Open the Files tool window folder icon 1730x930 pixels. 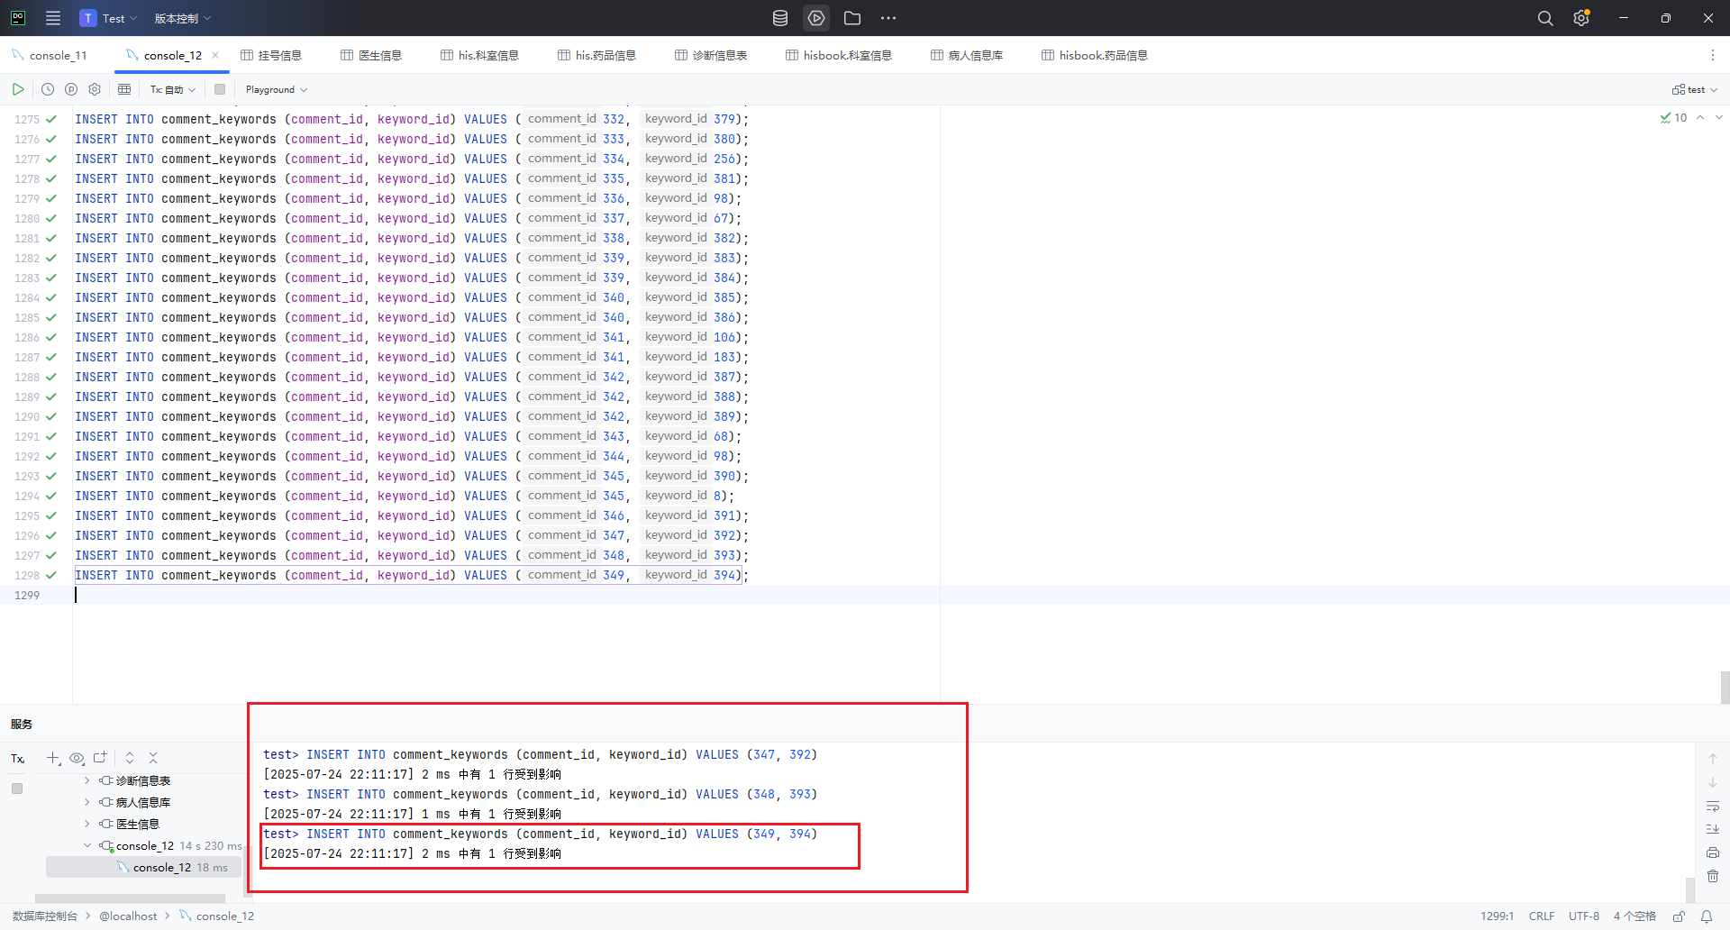pyautogui.click(x=852, y=18)
